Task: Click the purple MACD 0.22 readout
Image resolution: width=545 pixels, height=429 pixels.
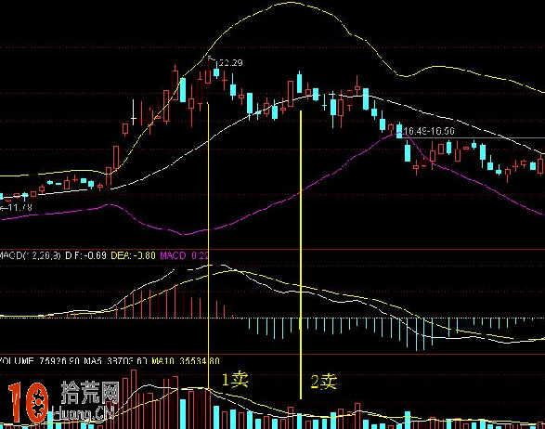Action: click(184, 256)
